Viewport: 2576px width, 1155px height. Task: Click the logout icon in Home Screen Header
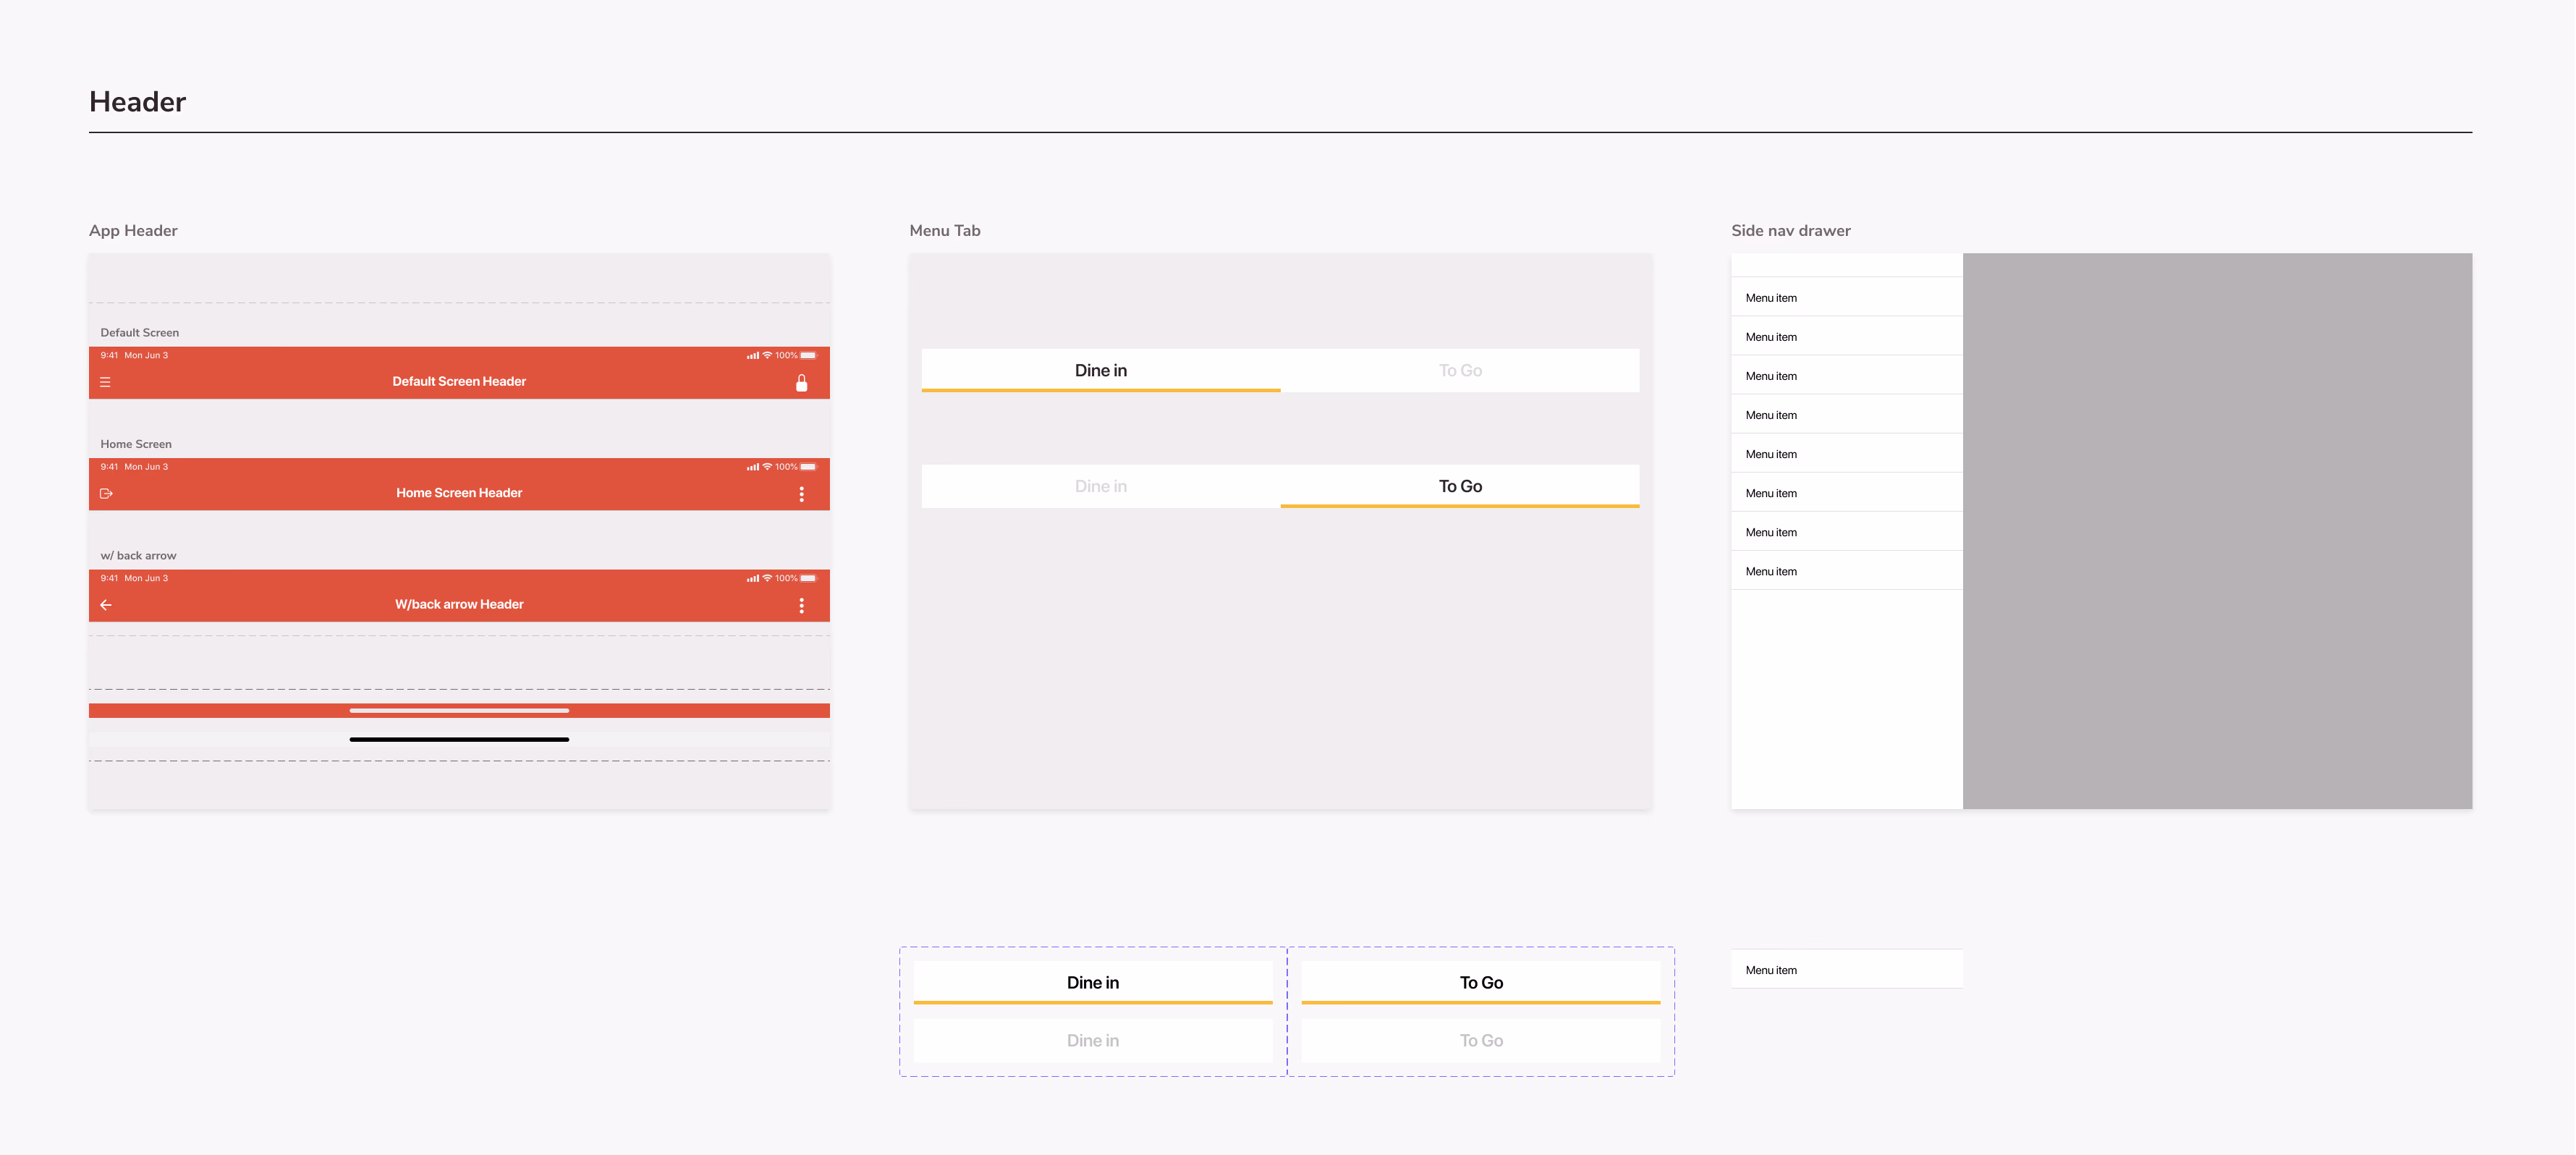[106, 493]
